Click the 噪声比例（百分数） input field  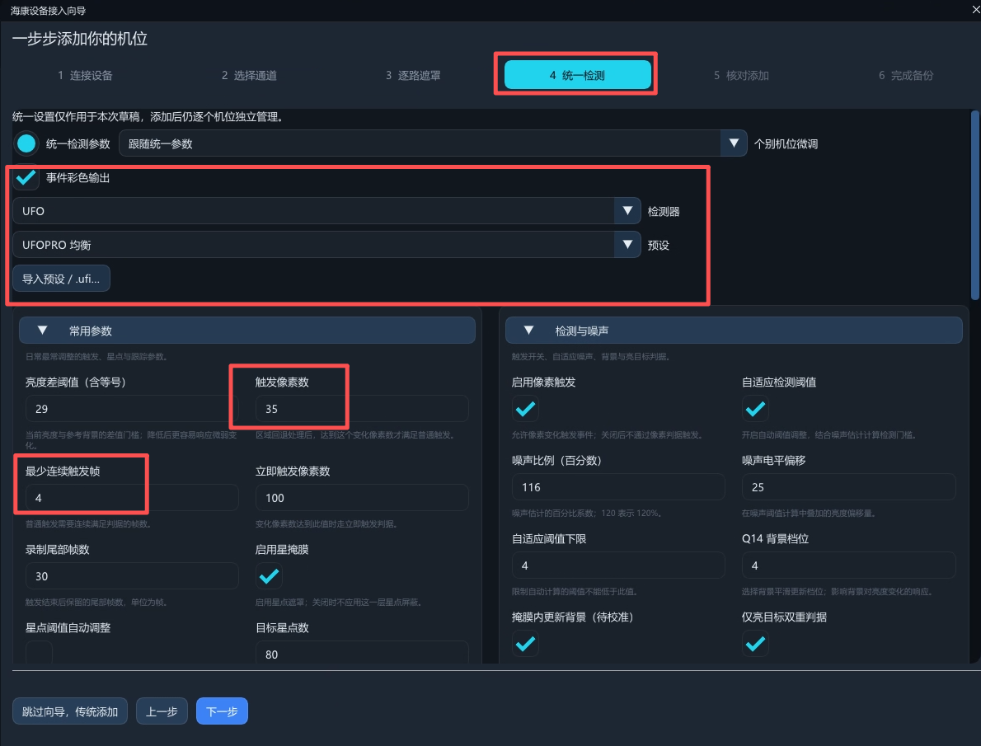click(x=618, y=487)
